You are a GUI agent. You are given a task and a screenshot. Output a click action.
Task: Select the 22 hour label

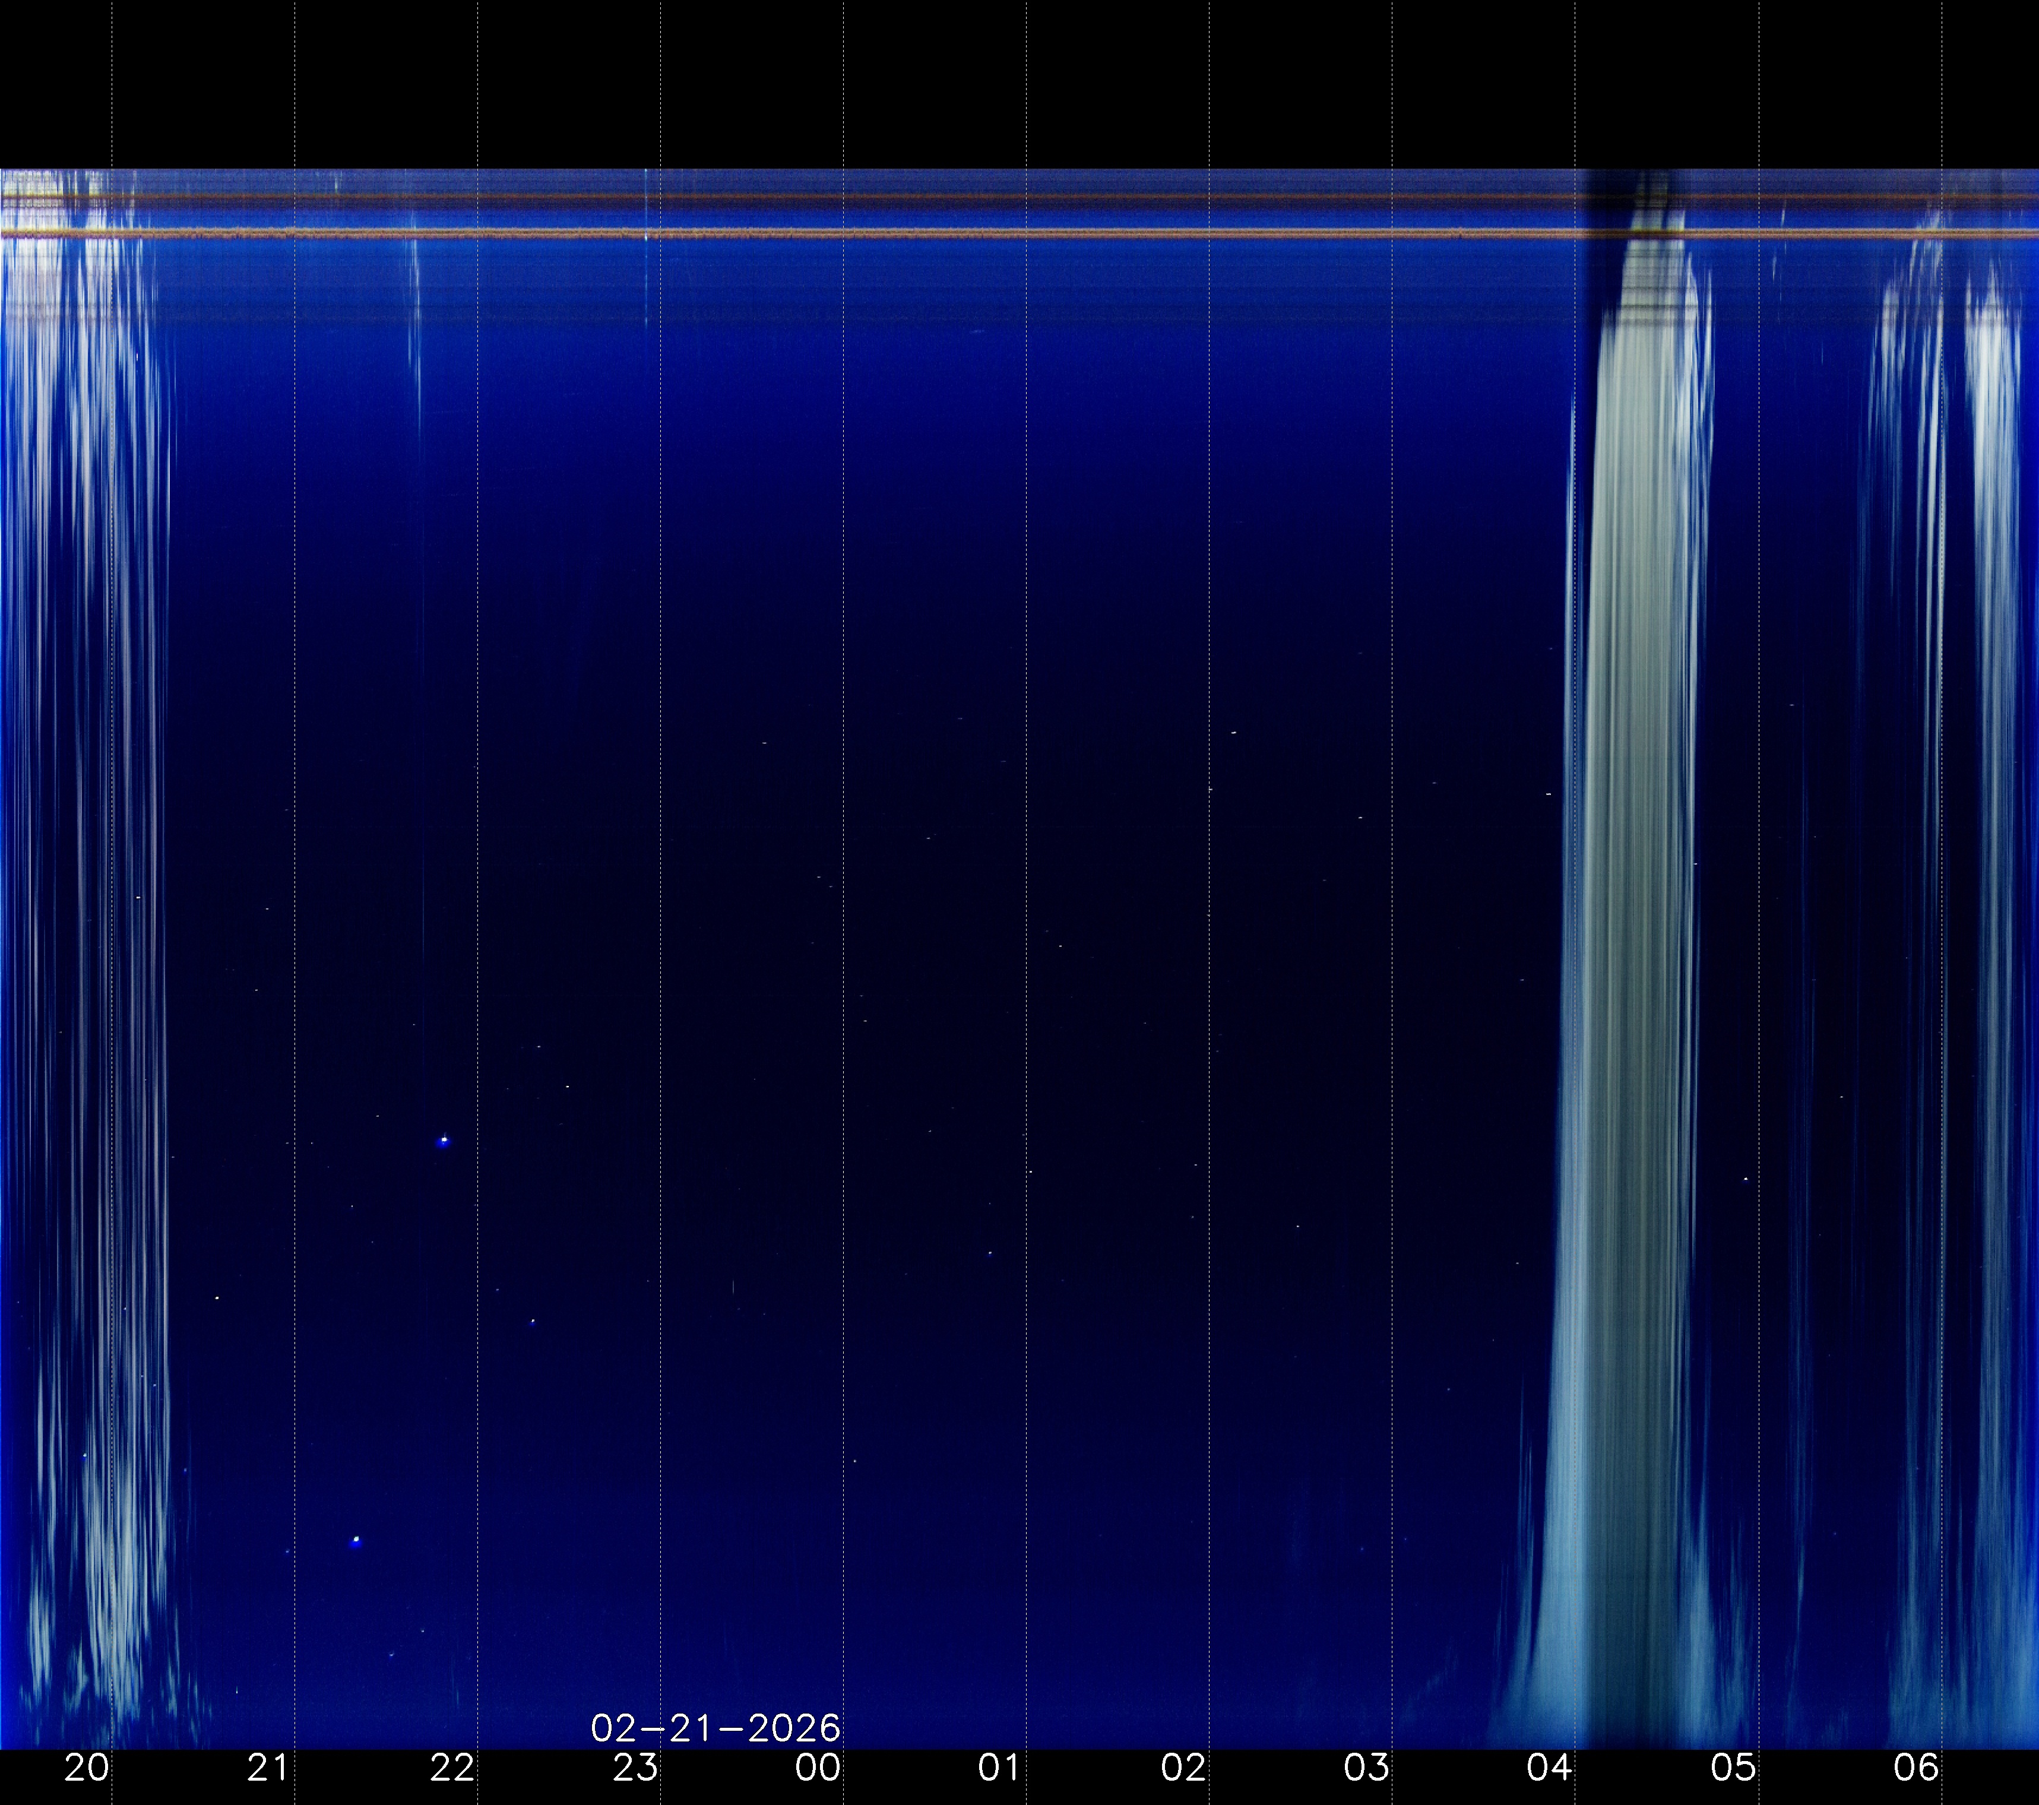click(452, 1768)
